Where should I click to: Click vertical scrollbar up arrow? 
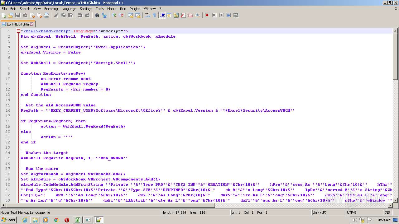point(395,31)
